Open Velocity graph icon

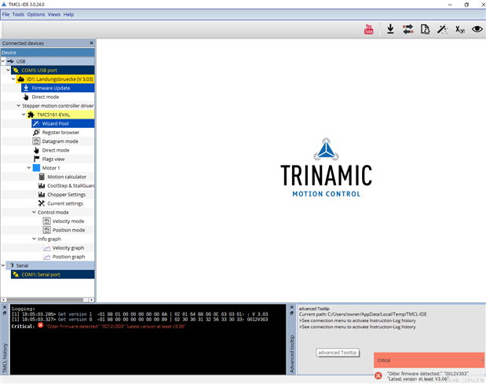pos(47,248)
